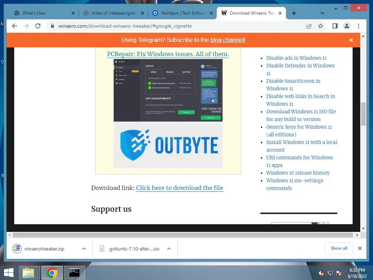Image resolution: width=373 pixels, height=280 pixels.
Task: Close the TechSpot tab
Action: pos(211,13)
